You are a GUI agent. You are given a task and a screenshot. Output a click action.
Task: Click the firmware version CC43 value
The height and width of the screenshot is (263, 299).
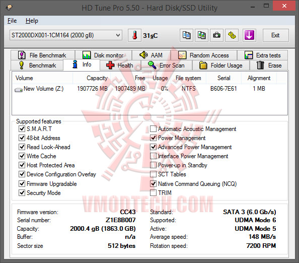tap(128, 212)
